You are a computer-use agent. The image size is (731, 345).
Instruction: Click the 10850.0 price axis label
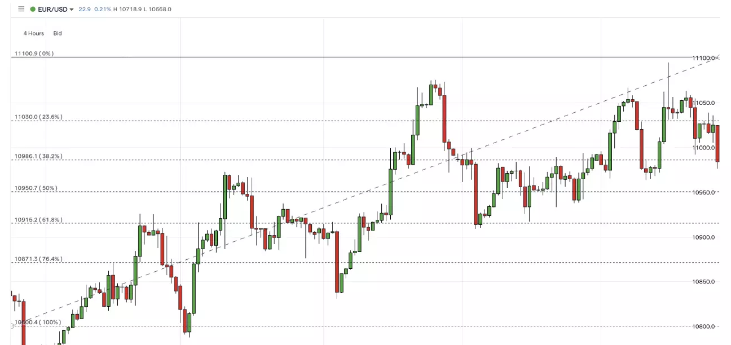coord(703,282)
